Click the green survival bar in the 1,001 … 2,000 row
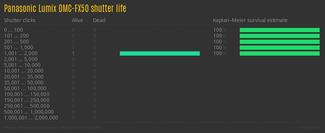 point(279,53)
